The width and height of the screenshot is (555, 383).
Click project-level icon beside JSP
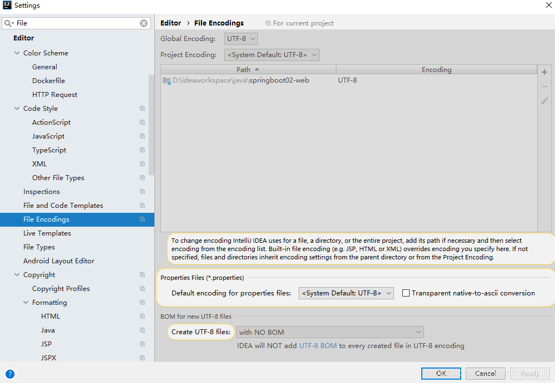142,344
